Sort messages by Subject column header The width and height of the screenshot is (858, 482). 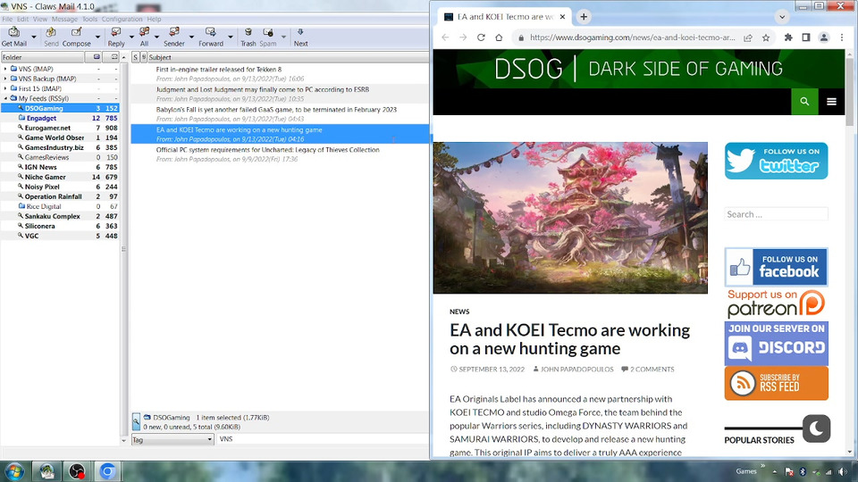[x=289, y=57]
